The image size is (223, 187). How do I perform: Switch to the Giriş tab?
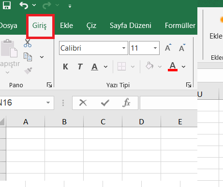(x=40, y=26)
